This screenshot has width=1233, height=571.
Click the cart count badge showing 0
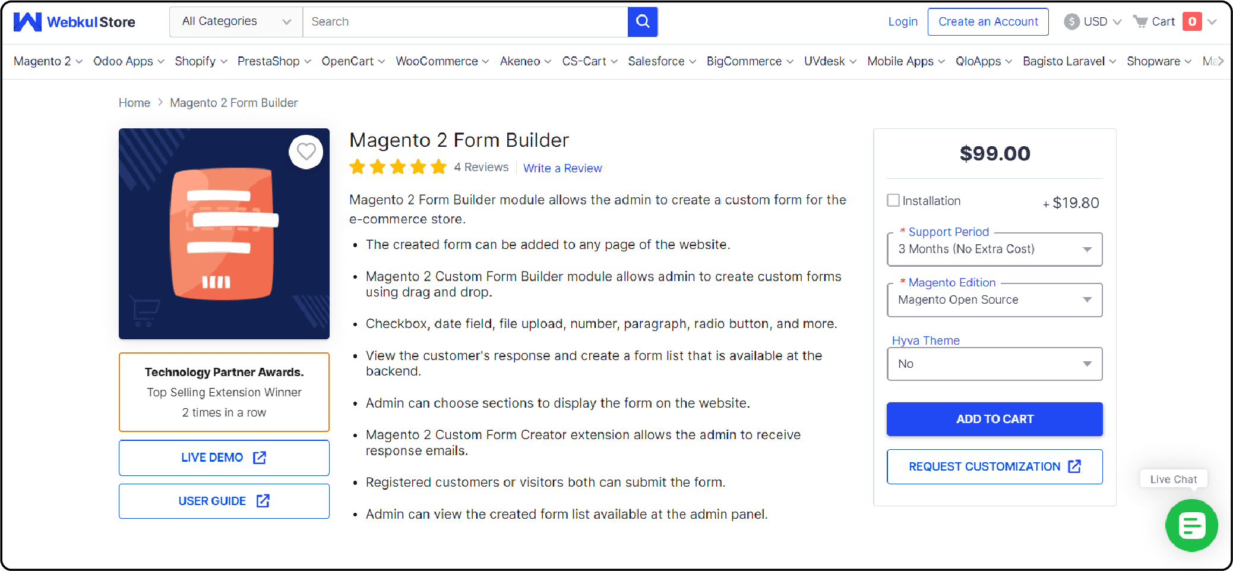point(1191,21)
